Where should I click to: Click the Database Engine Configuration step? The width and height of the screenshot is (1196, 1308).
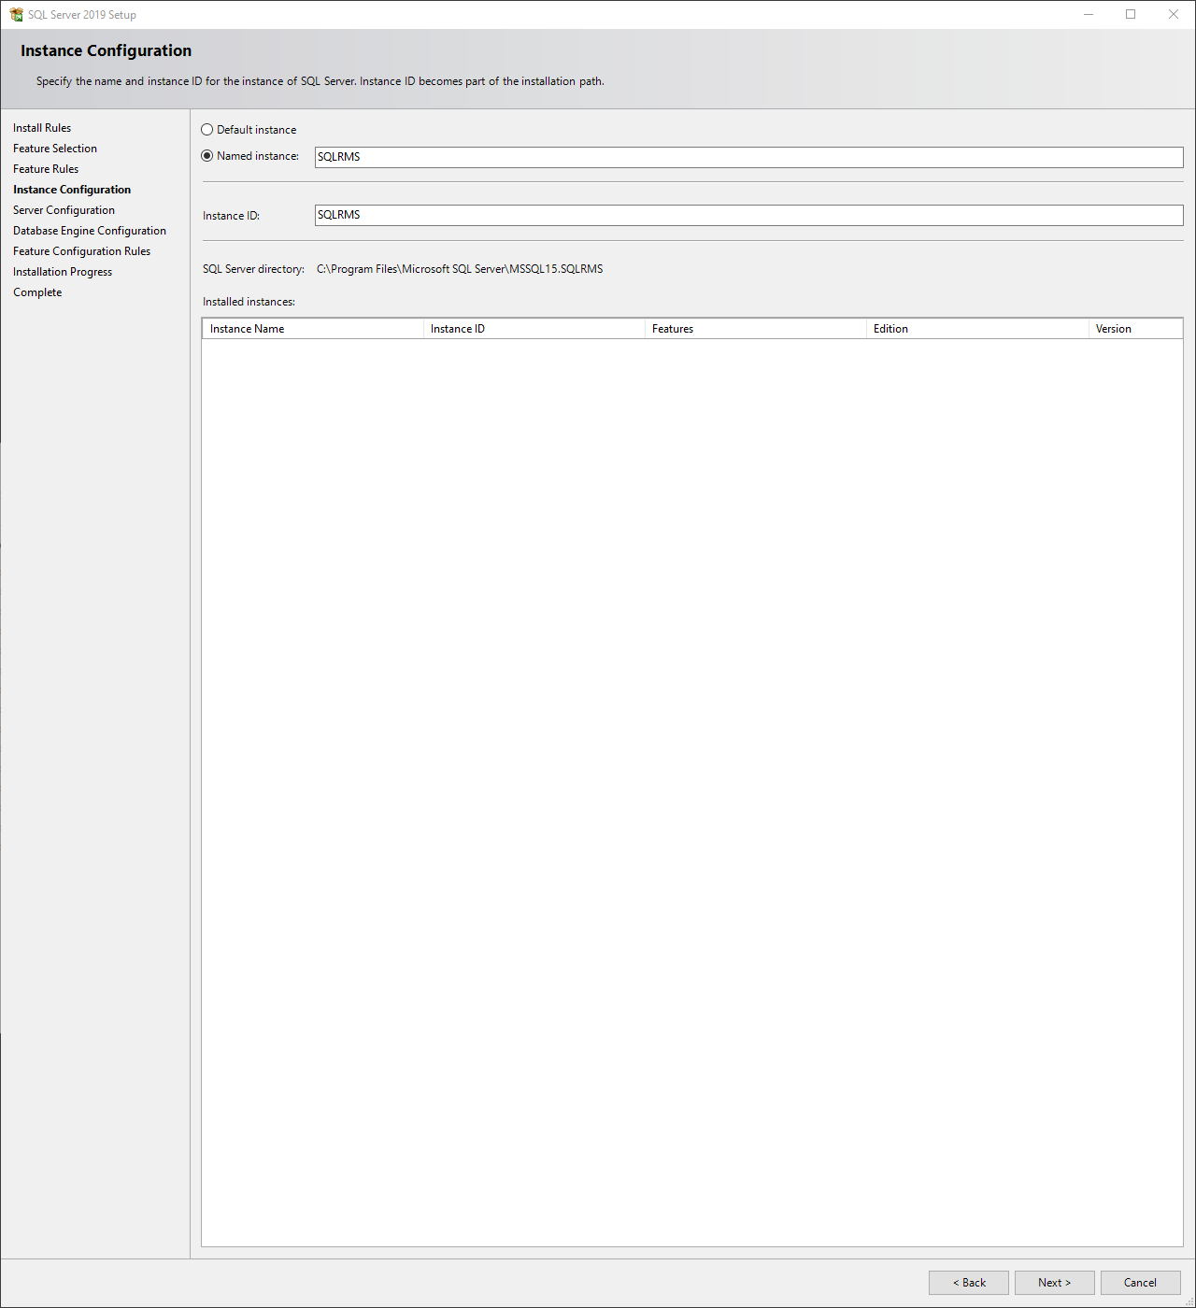[90, 231]
